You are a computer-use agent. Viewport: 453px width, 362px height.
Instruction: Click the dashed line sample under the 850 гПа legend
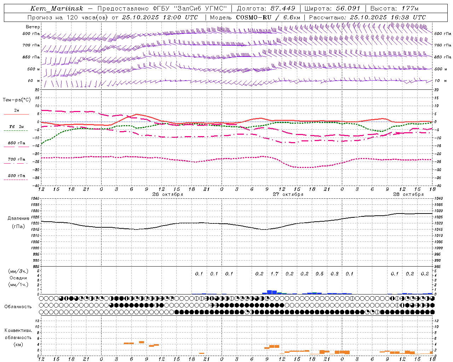(16, 147)
